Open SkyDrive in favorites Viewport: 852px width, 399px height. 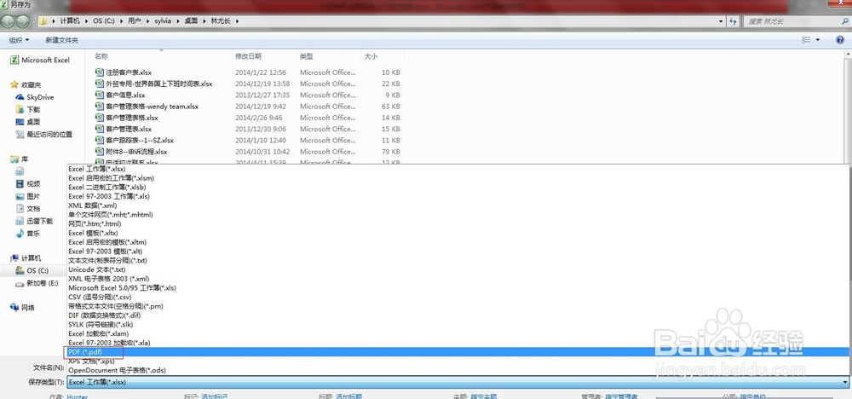click(x=35, y=97)
